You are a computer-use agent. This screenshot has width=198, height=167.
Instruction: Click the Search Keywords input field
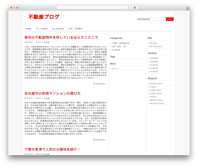[x=150, y=19]
